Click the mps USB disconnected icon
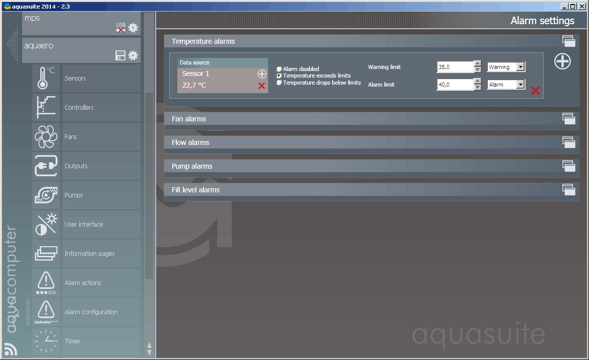 coord(120,28)
